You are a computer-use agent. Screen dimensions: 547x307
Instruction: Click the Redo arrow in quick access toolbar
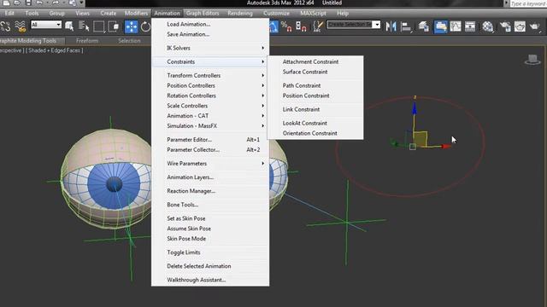pos(56,3)
